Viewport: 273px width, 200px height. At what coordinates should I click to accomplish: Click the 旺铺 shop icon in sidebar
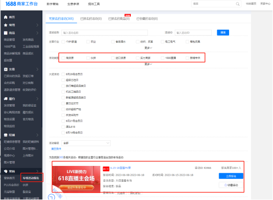pyautogui.click(x=5, y=135)
